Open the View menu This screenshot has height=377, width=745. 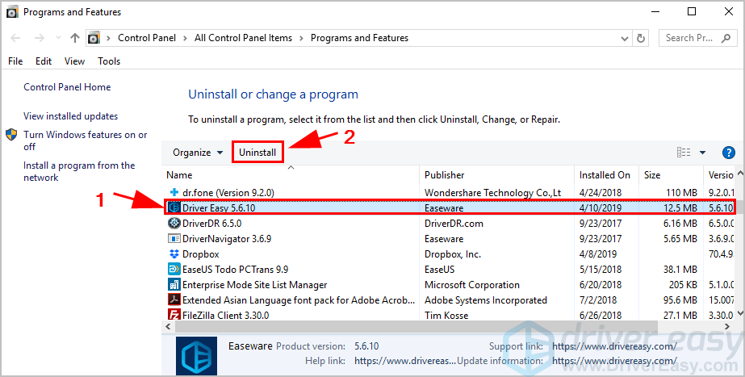click(x=74, y=61)
